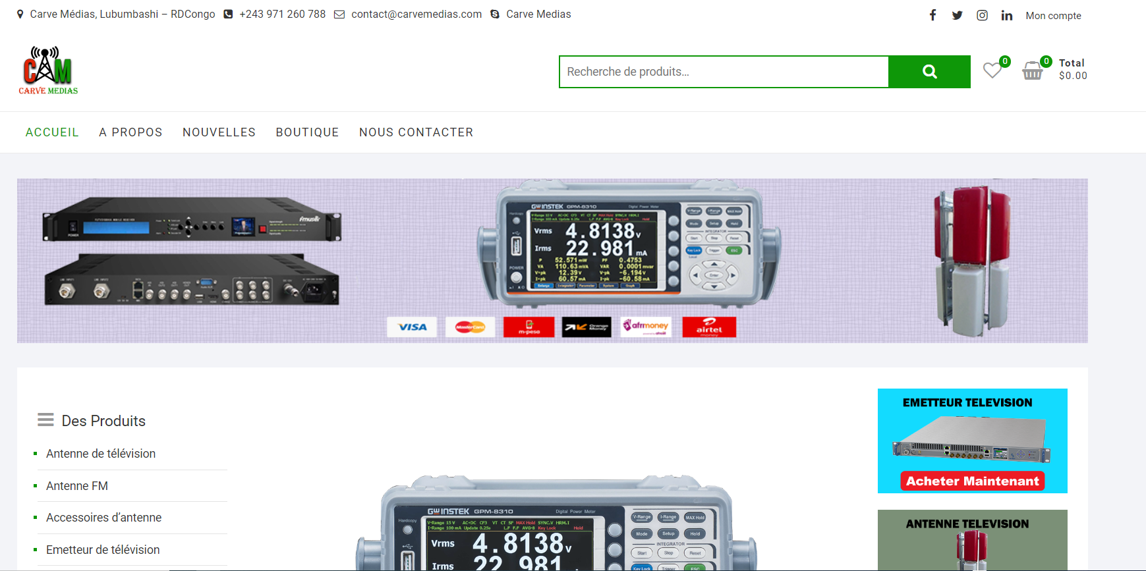Click the Carve Médias, Lubumbashi address text
1146x571 pixels.
[123, 14]
